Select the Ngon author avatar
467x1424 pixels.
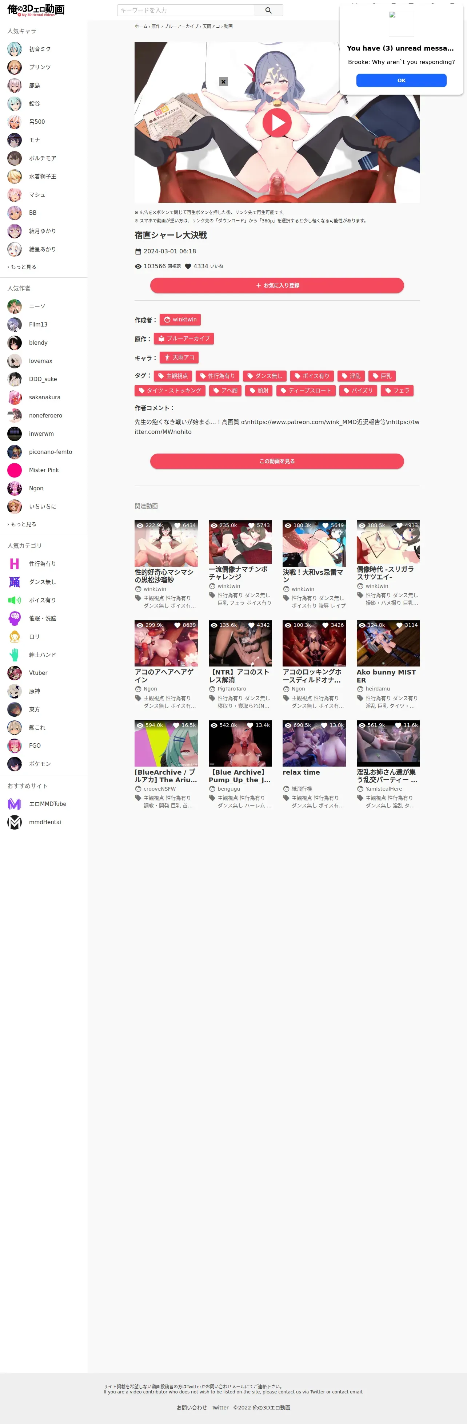tap(15, 488)
